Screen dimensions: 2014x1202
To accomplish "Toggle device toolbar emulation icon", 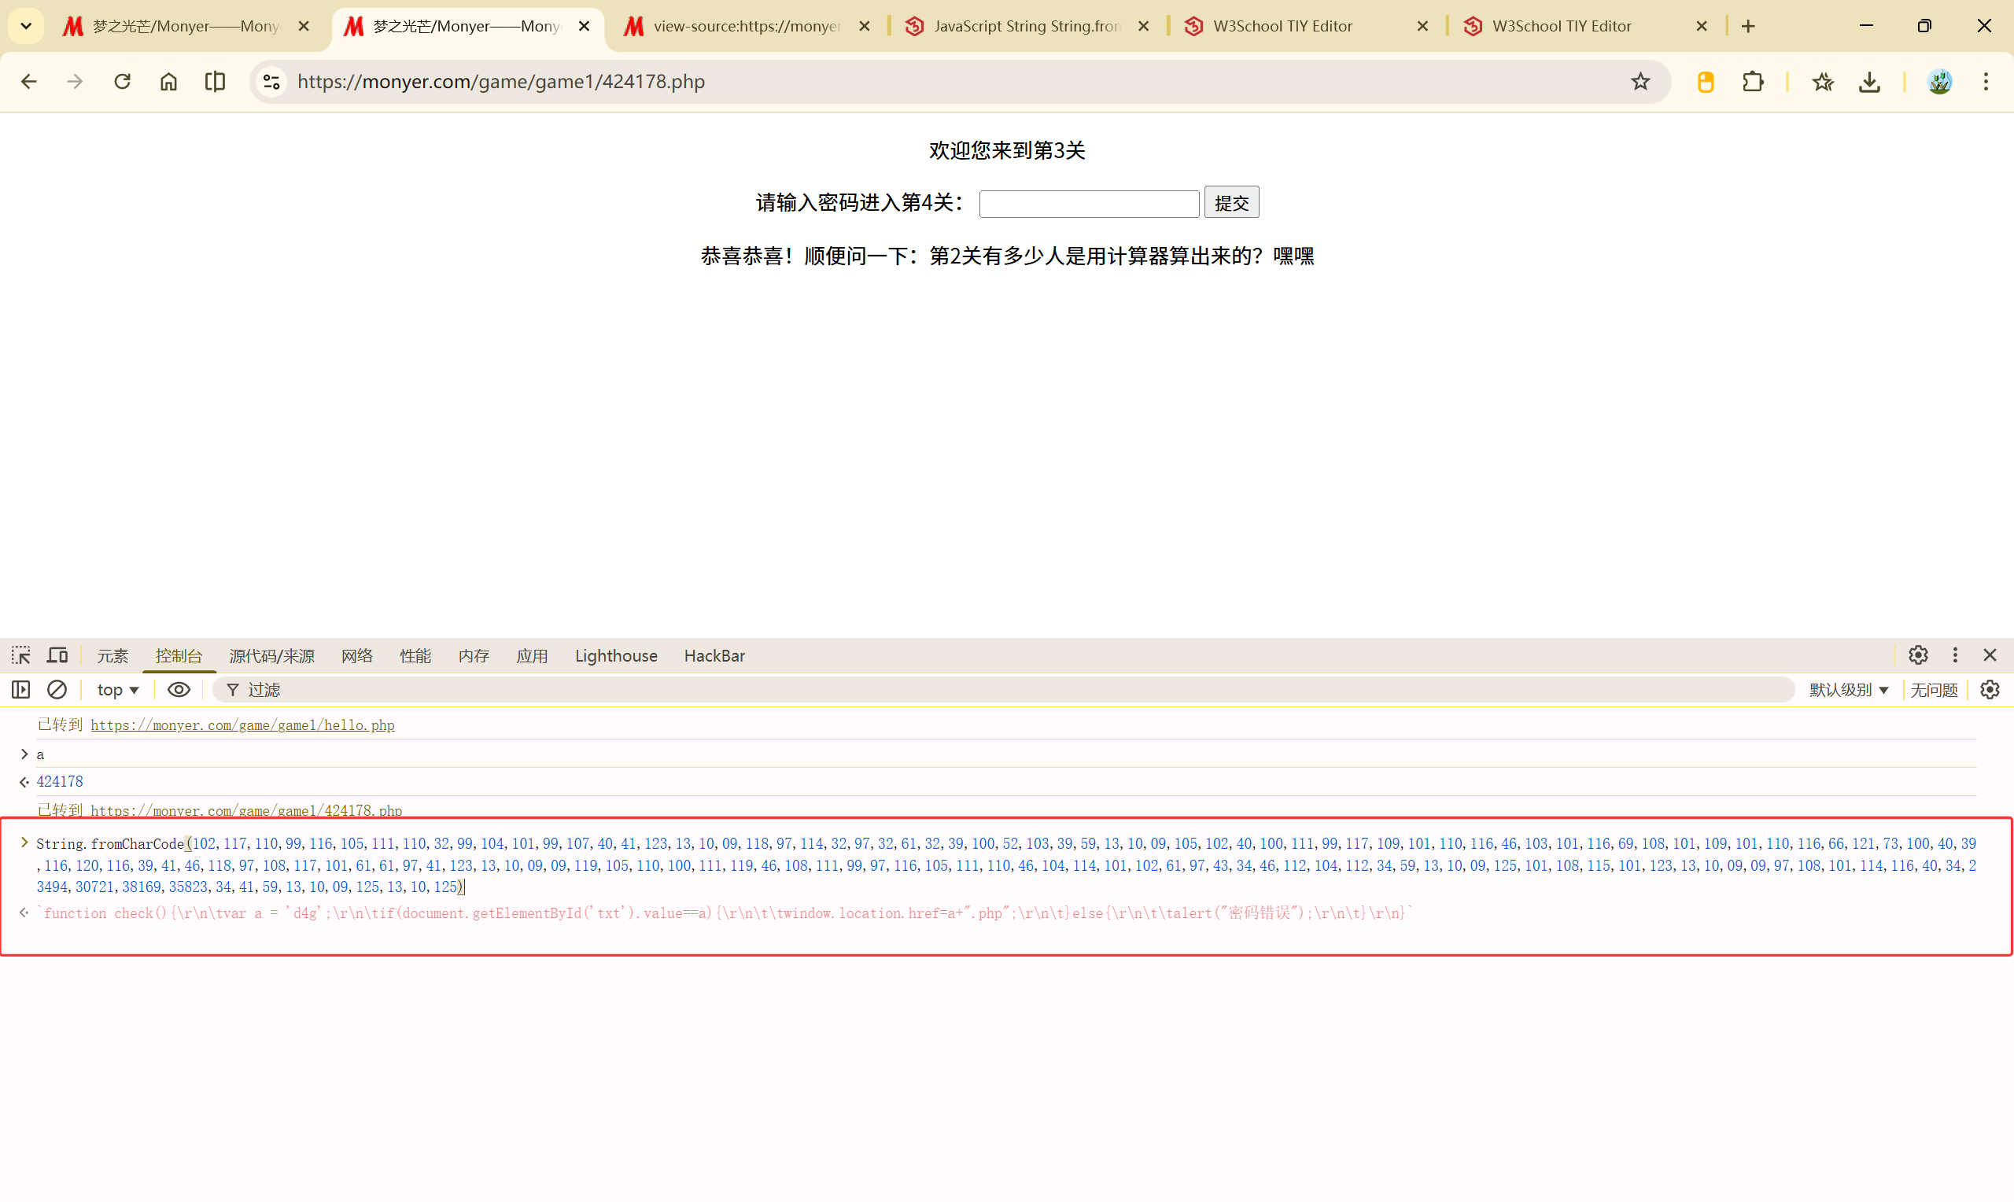I will point(57,655).
